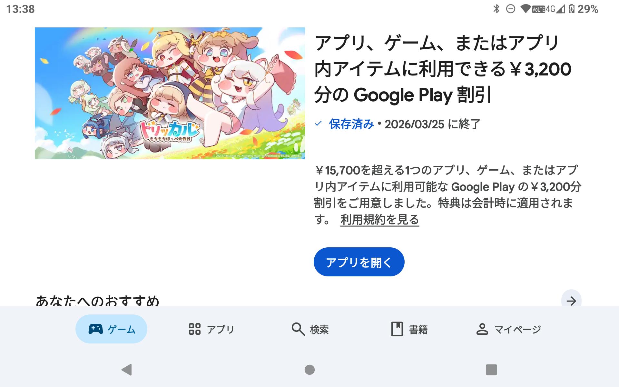The image size is (619, 387).
Task: Tap the 保存済み checkmark
Action: click(x=318, y=124)
